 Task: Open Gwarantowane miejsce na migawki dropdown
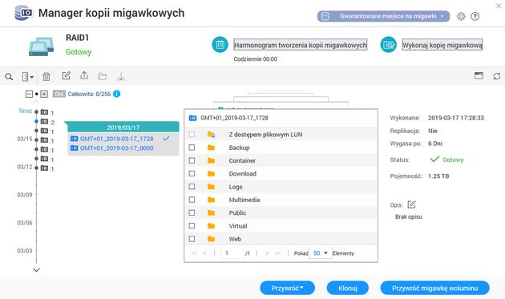click(x=383, y=16)
